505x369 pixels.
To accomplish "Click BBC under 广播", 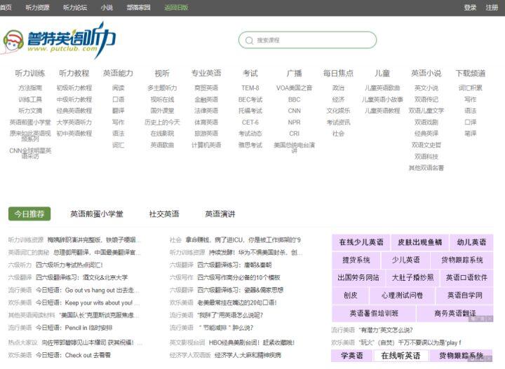I will pos(294,99).
